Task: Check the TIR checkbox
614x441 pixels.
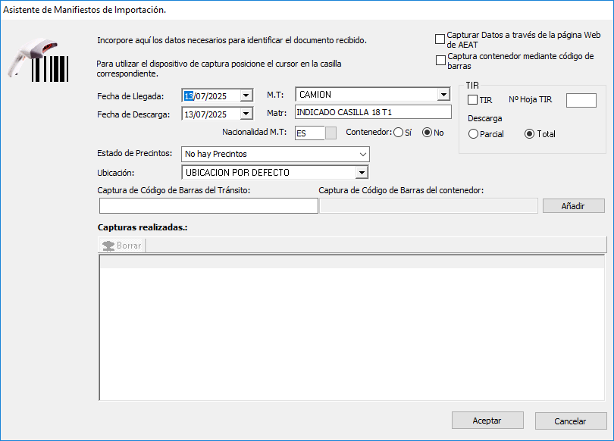Action: (x=473, y=100)
